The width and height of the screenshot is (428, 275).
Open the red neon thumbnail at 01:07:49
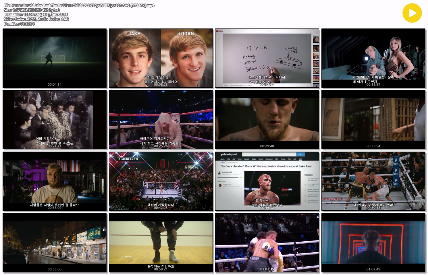click(x=373, y=243)
